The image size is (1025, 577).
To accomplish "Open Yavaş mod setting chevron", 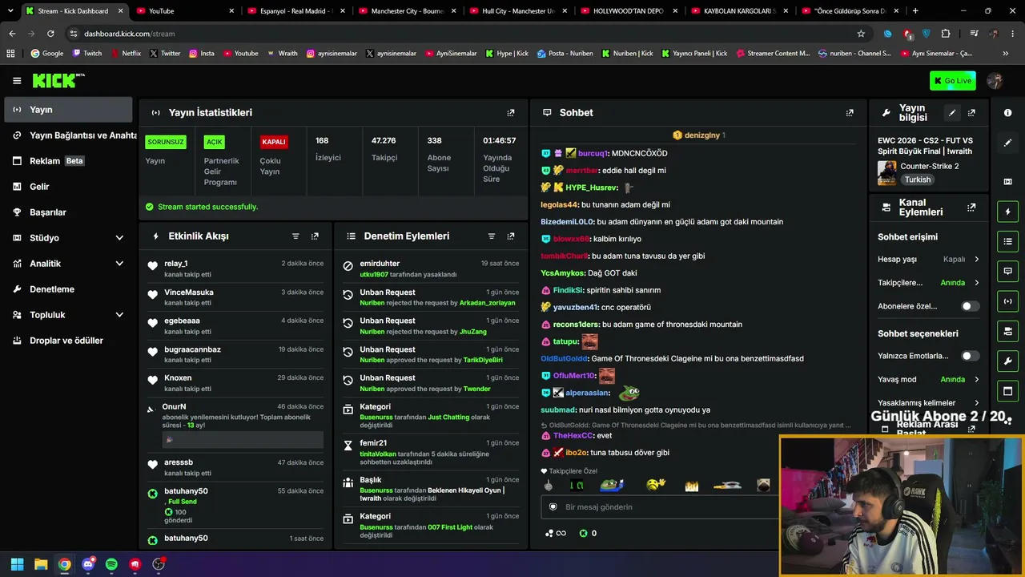I will (x=976, y=380).
